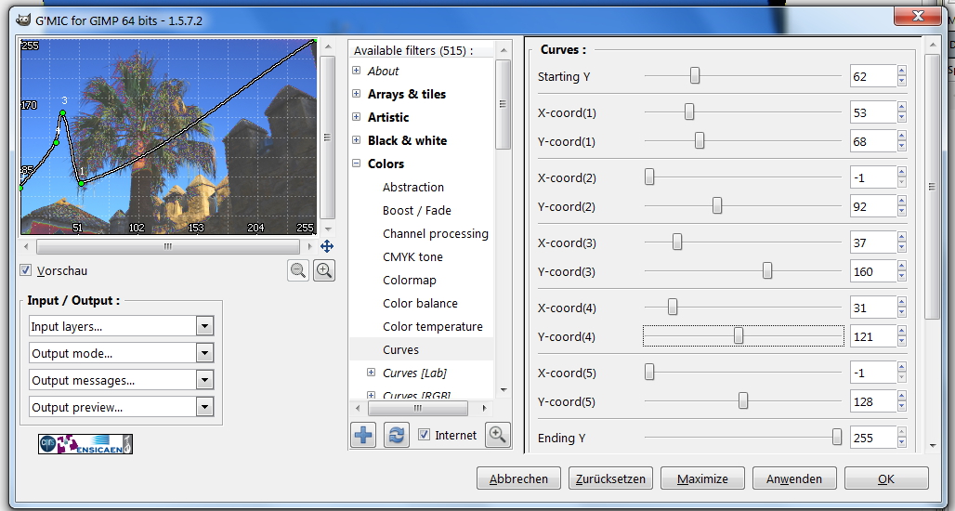Toggle the Vorschau checkbox
The image size is (955, 511).
click(26, 269)
